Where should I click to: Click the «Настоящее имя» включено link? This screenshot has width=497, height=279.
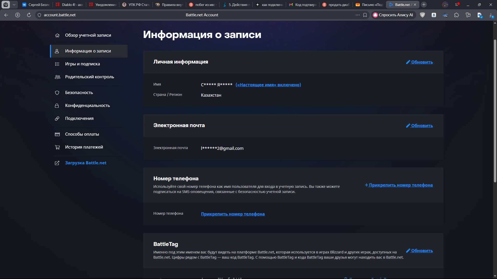(x=268, y=85)
